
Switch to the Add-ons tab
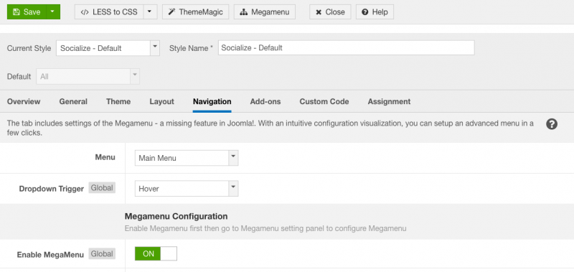coord(265,102)
